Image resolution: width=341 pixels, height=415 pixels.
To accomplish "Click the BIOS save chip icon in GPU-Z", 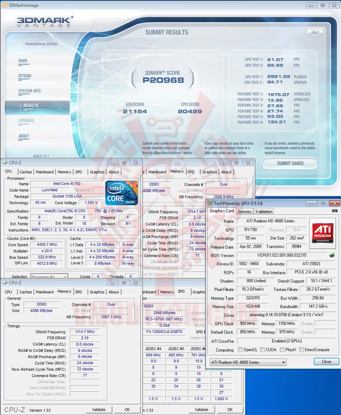I will click(x=332, y=255).
